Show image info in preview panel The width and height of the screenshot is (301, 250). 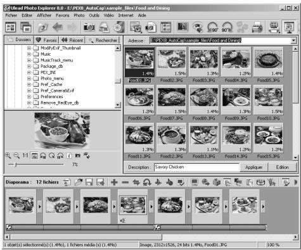point(69,156)
